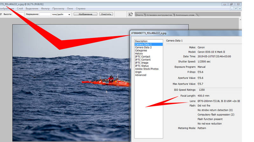Click the Metering Mode value Pattern

pyautogui.click(x=202, y=128)
